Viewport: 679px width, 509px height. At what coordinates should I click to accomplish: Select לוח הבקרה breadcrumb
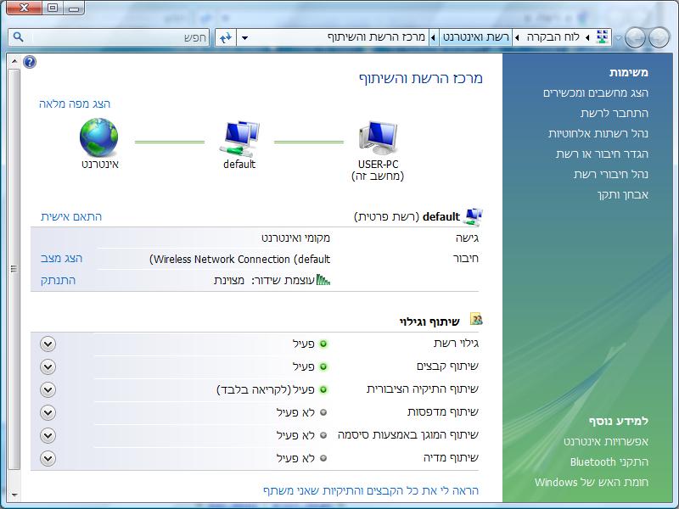pyautogui.click(x=553, y=37)
